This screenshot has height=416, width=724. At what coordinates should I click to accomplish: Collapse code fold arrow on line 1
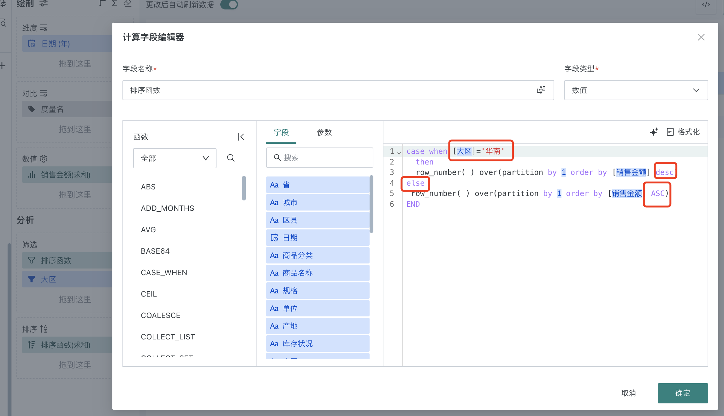tap(399, 153)
